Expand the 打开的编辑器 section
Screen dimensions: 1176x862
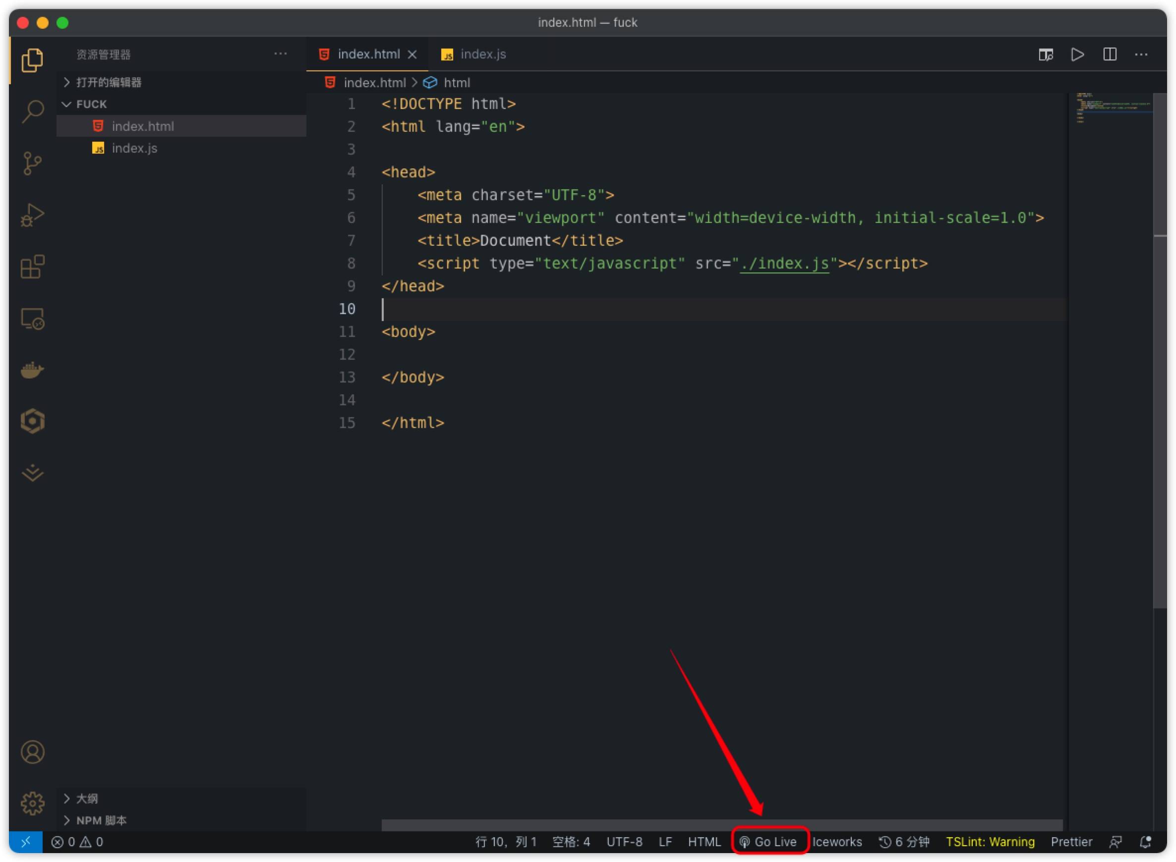pos(181,82)
